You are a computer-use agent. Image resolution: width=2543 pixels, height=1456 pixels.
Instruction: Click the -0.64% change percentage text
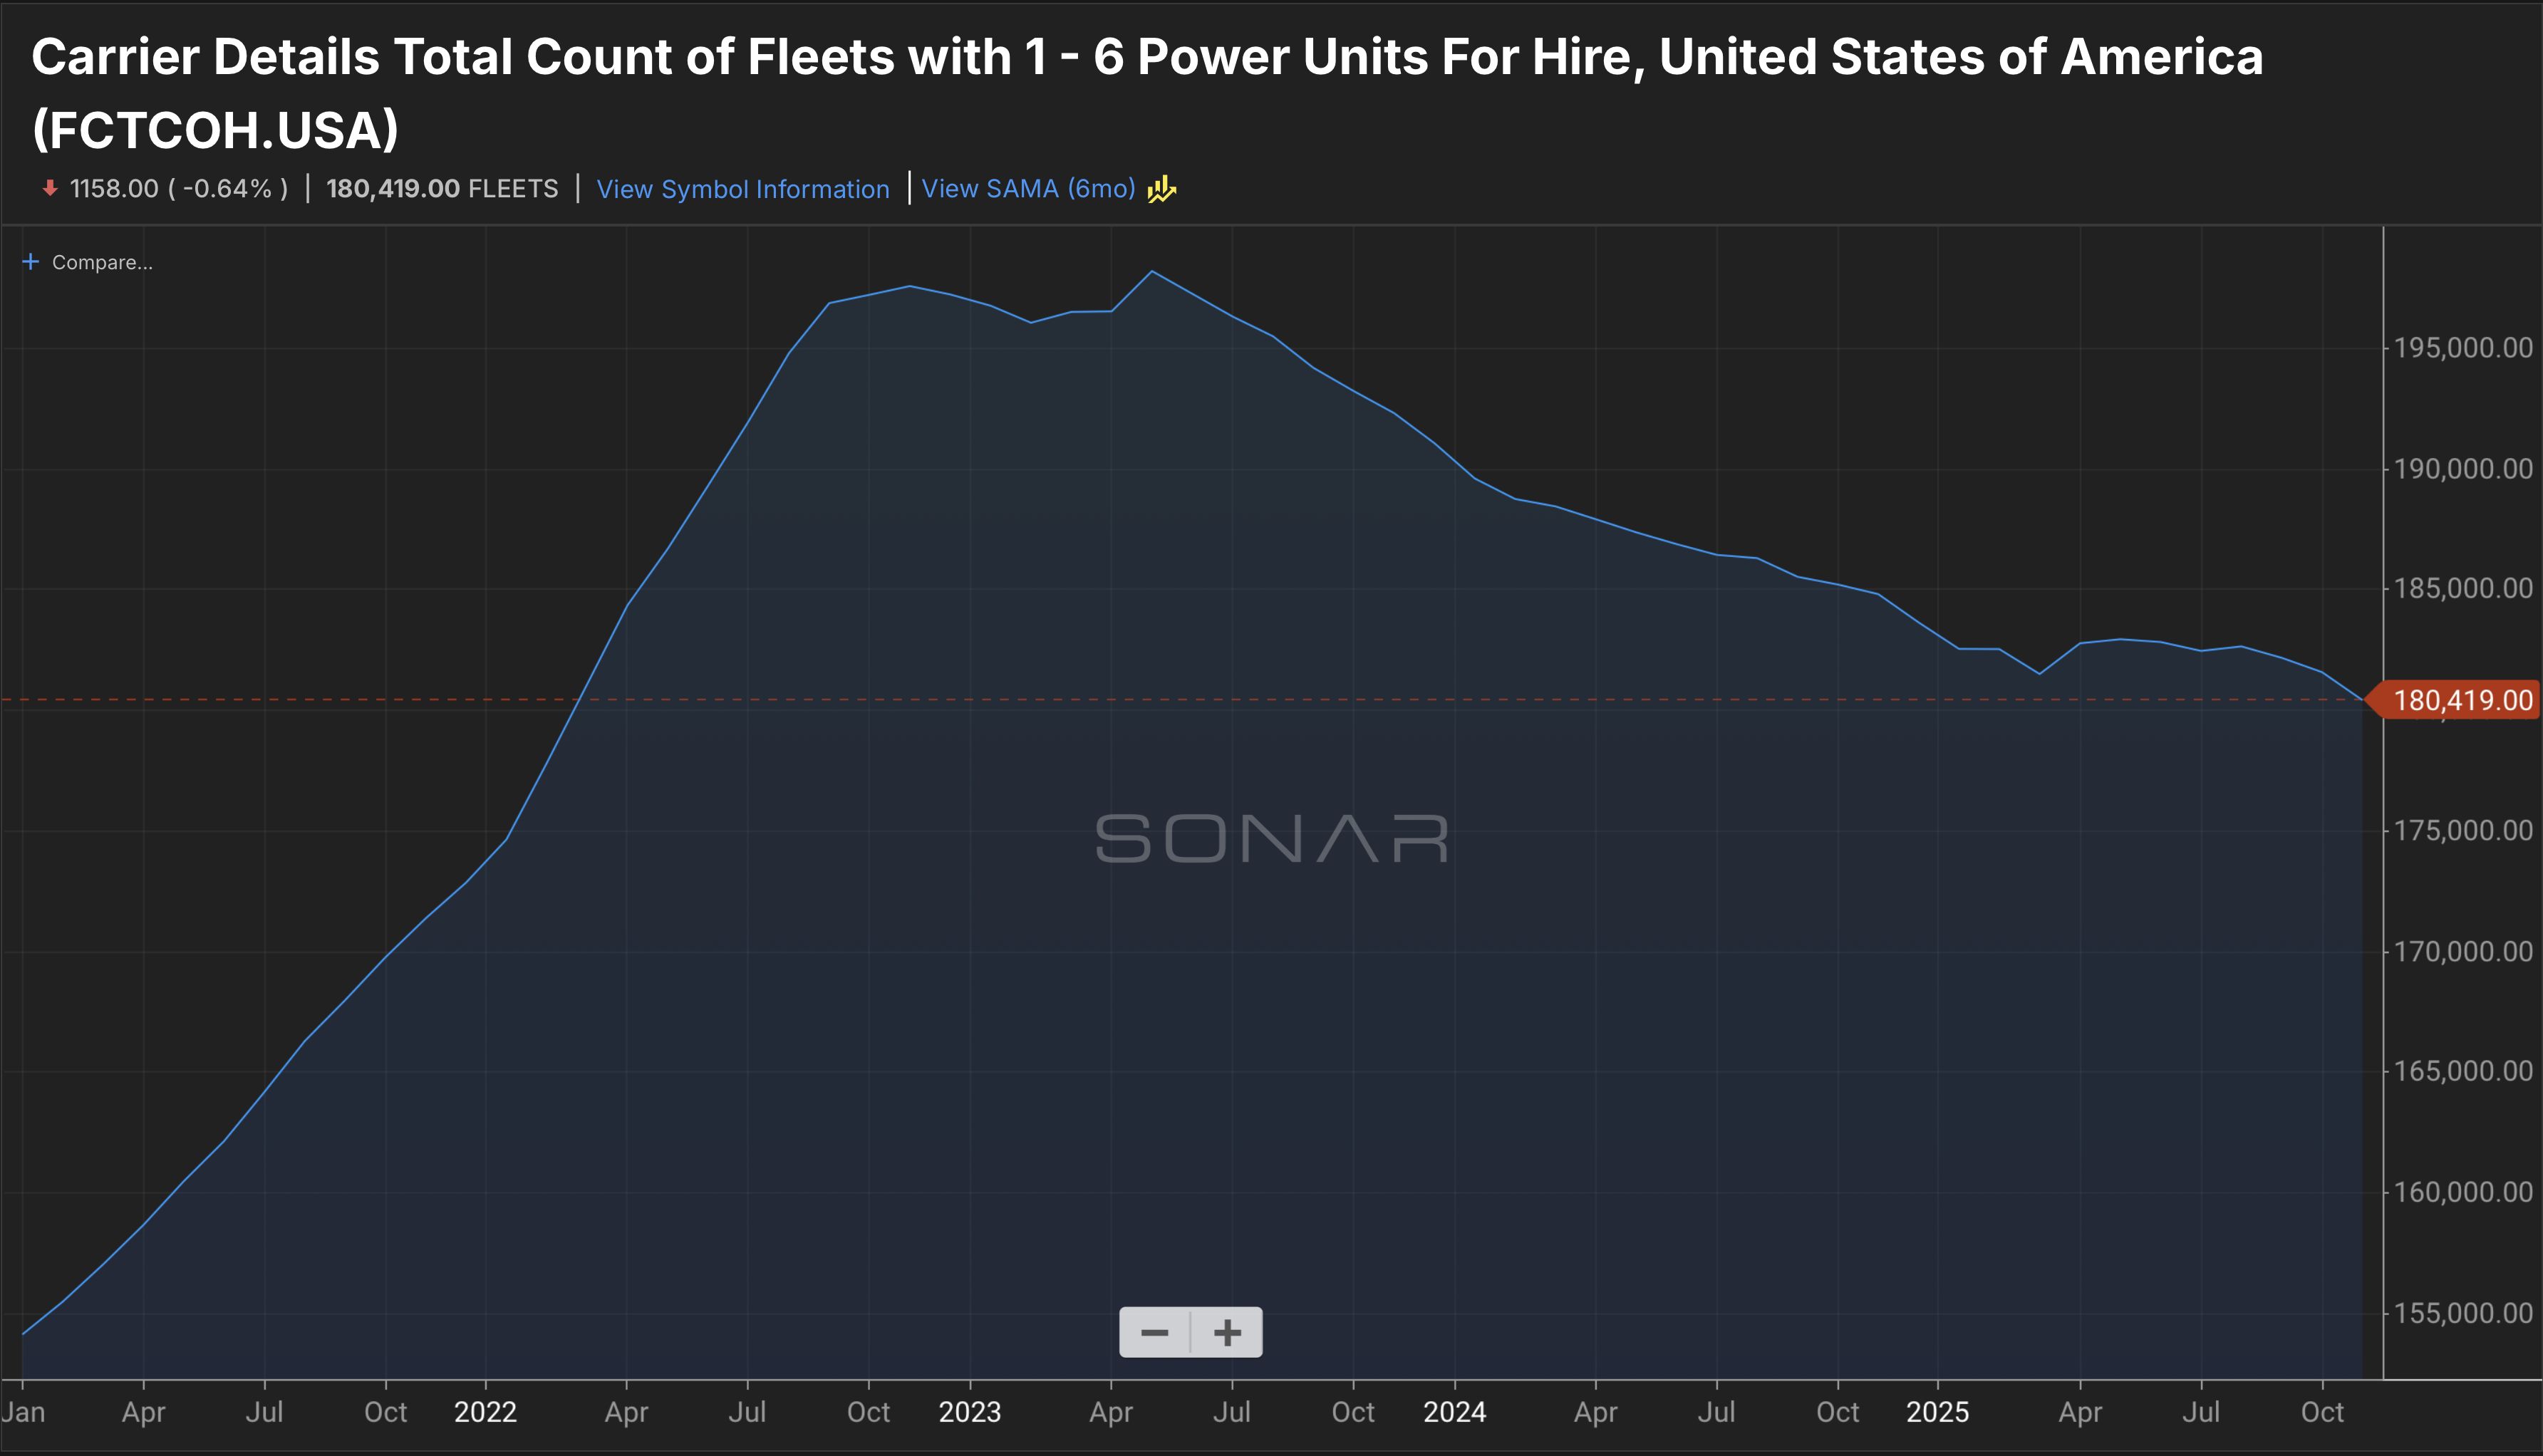(x=228, y=189)
